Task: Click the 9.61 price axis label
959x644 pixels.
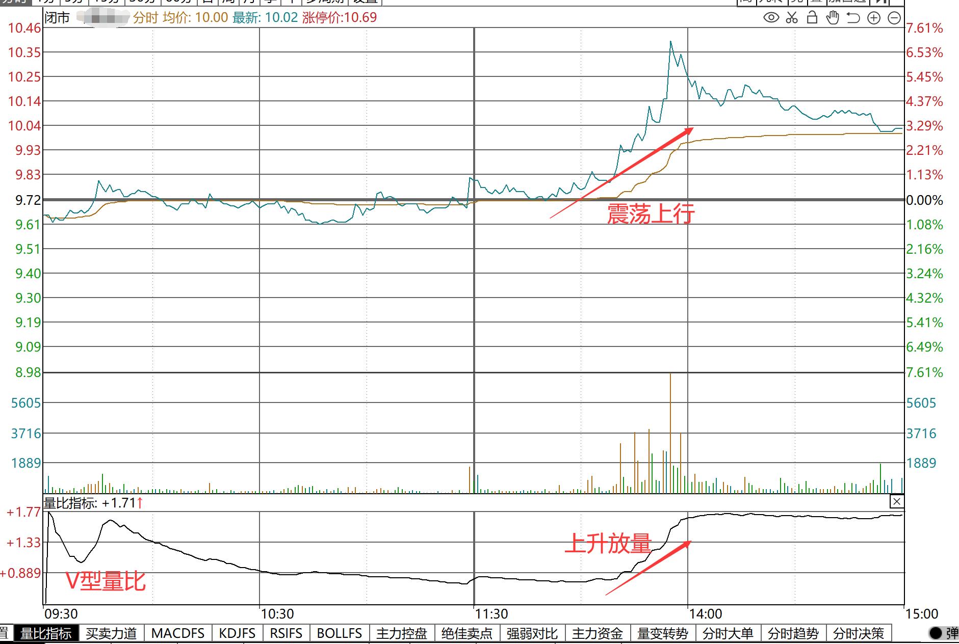Action: [28, 225]
